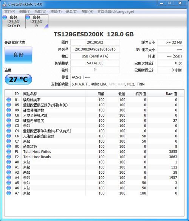Click the 固件 field showing 20130502
Image resolution: width=189 pixels, height=221 pixels.
(x=95, y=42)
